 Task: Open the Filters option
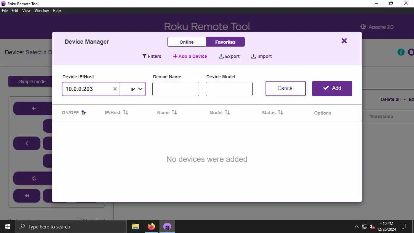tap(152, 56)
